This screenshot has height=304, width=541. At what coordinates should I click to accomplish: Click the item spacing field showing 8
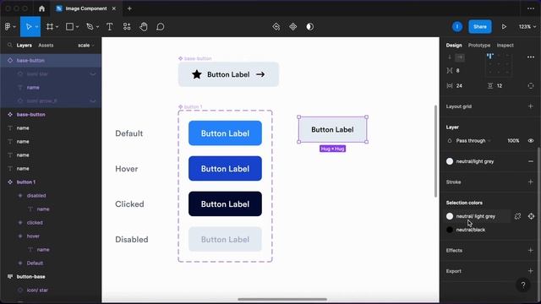tap(458, 70)
